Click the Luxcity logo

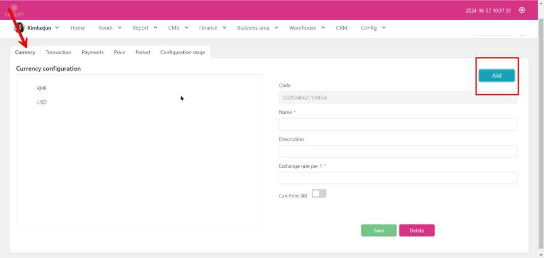[x=14, y=10]
